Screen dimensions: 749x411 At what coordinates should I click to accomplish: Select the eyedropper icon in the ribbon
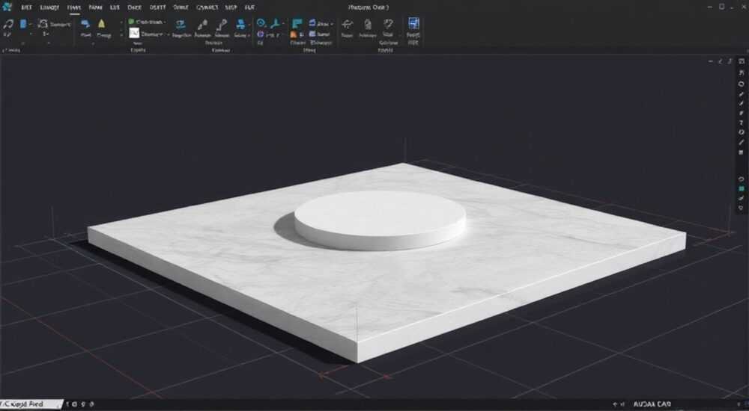coord(202,25)
